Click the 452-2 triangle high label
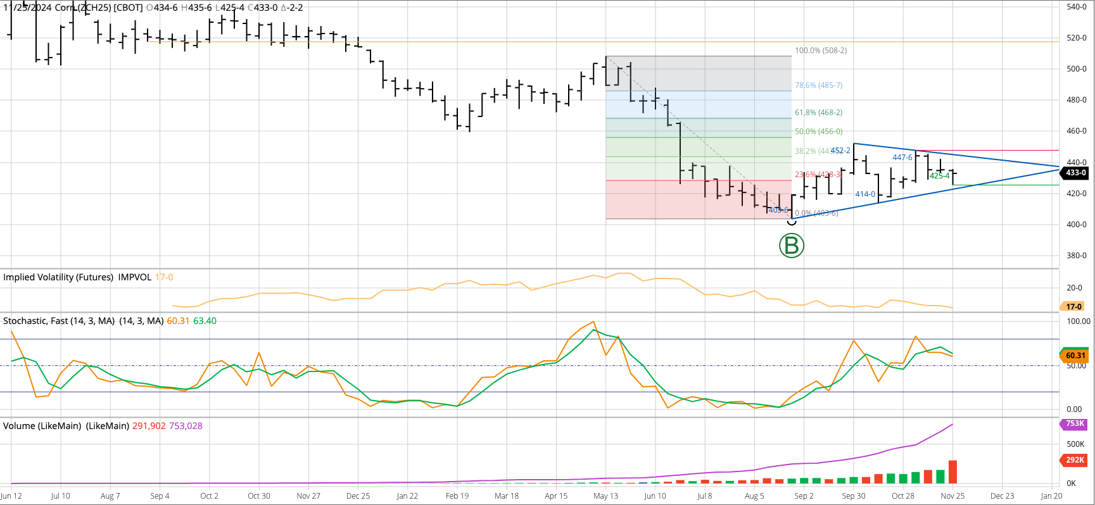This screenshot has width=1095, height=505. pos(841,151)
